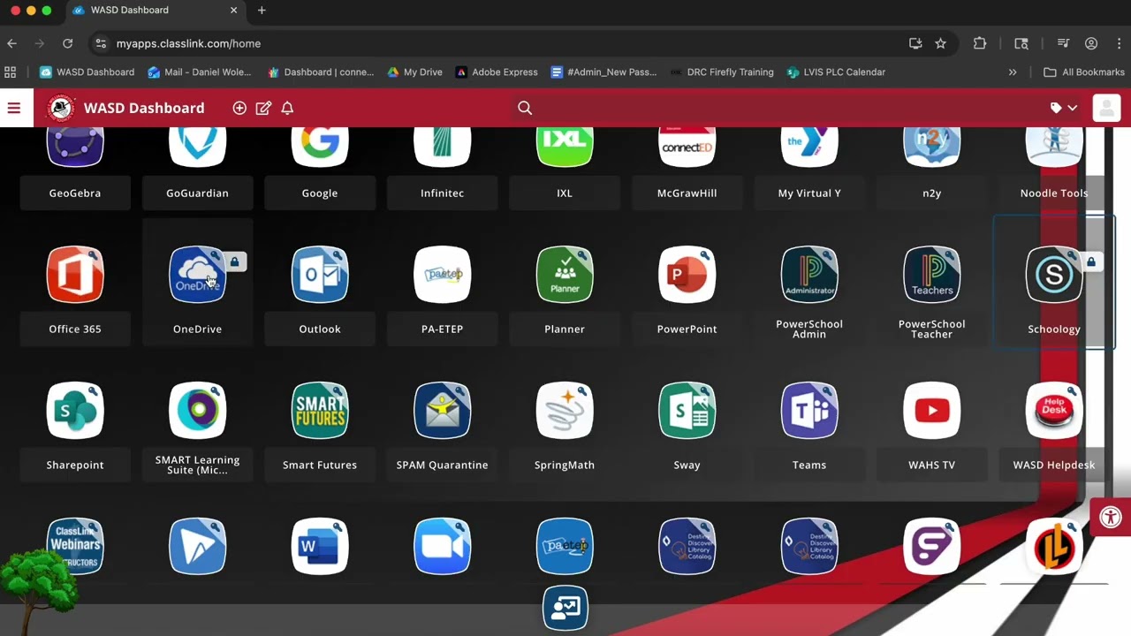Launch the Zoom app icon

[442, 546]
